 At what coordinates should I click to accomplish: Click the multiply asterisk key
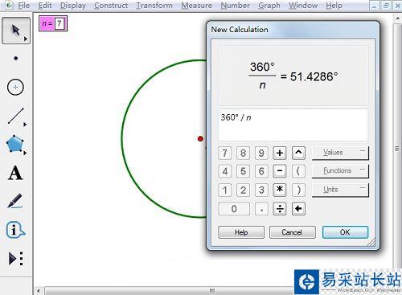click(x=280, y=190)
